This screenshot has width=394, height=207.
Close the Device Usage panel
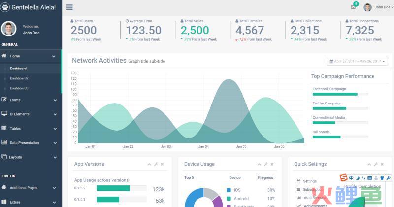click(x=272, y=164)
